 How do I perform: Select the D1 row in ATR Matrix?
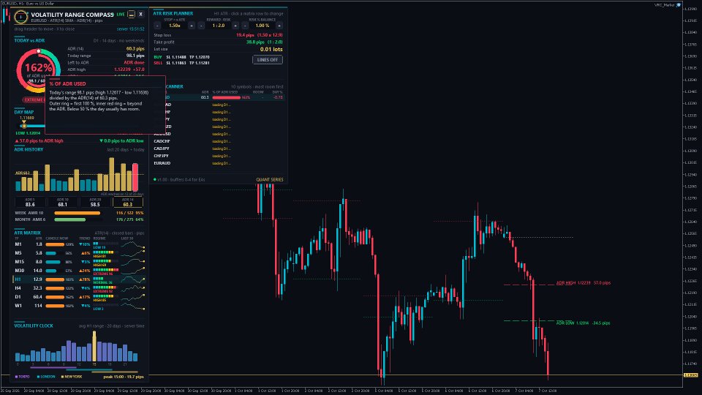coord(79,296)
